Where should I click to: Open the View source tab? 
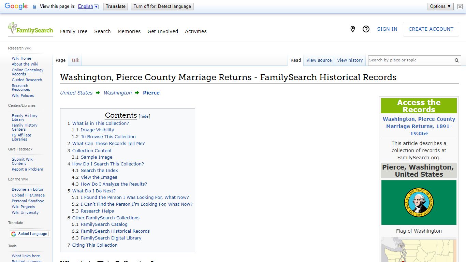(319, 60)
